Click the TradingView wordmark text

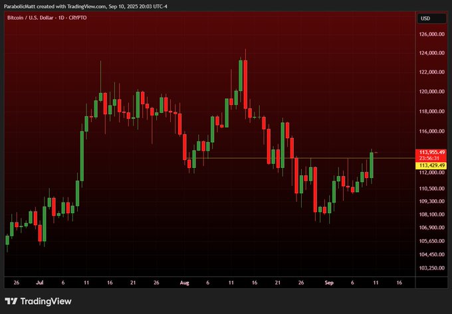47,301
